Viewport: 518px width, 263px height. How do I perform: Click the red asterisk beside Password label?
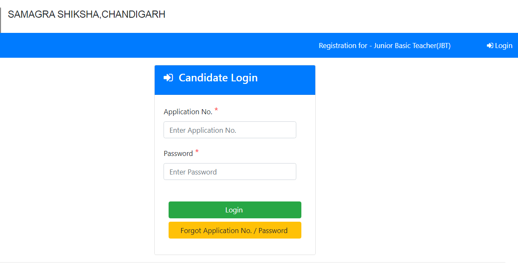197,152
